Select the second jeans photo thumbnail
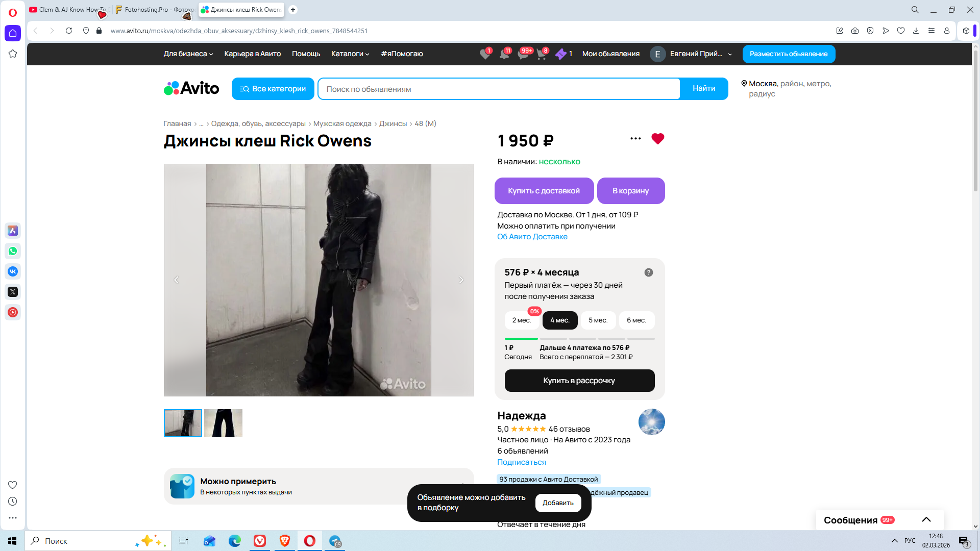The width and height of the screenshot is (980, 551). 223,423
